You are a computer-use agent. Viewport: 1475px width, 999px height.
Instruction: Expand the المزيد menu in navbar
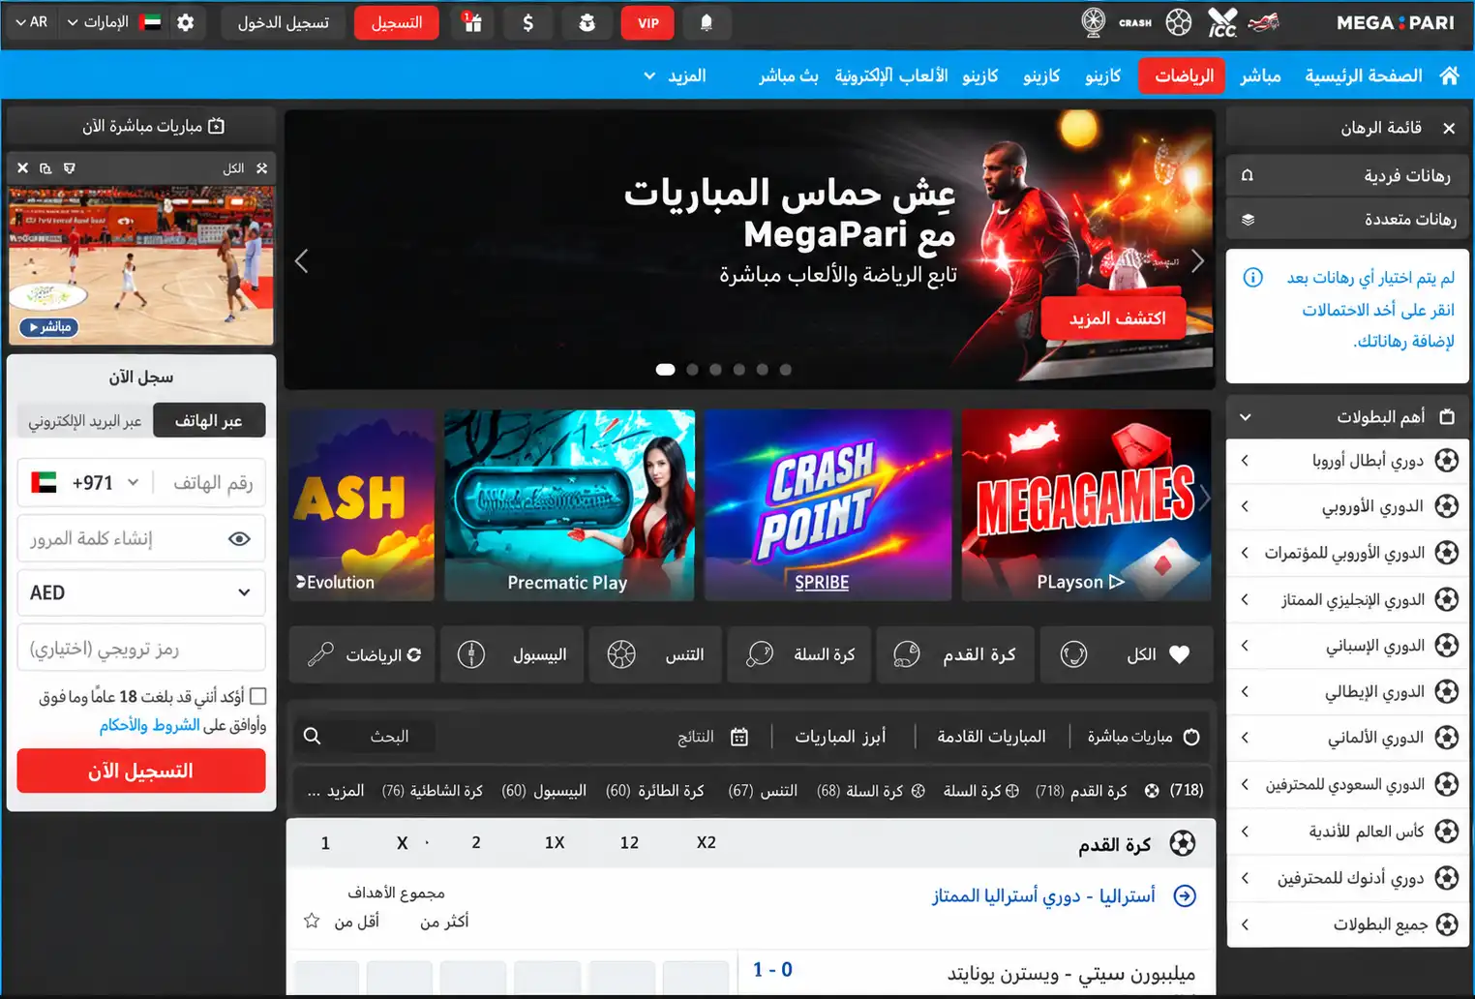[x=676, y=76]
